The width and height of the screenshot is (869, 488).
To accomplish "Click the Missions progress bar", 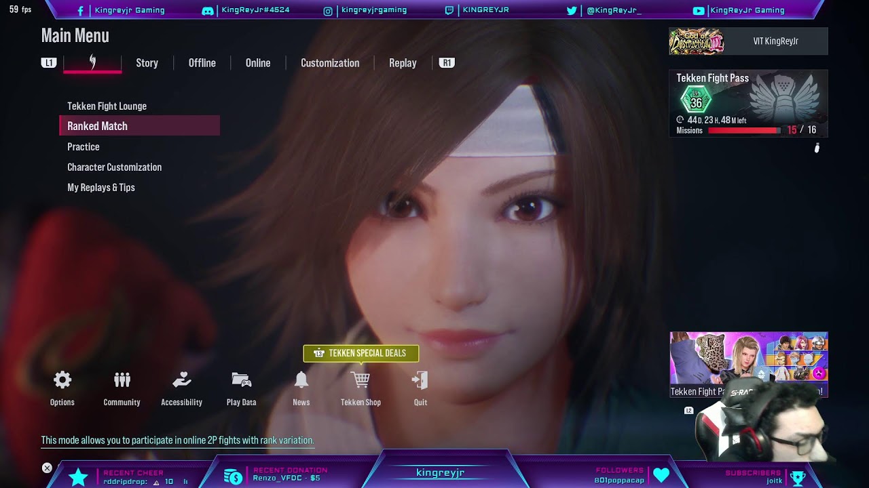I will click(x=743, y=130).
